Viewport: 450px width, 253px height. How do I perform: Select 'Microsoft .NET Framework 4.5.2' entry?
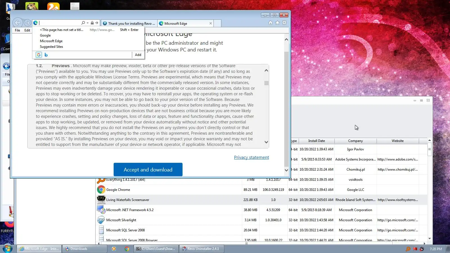(x=130, y=210)
